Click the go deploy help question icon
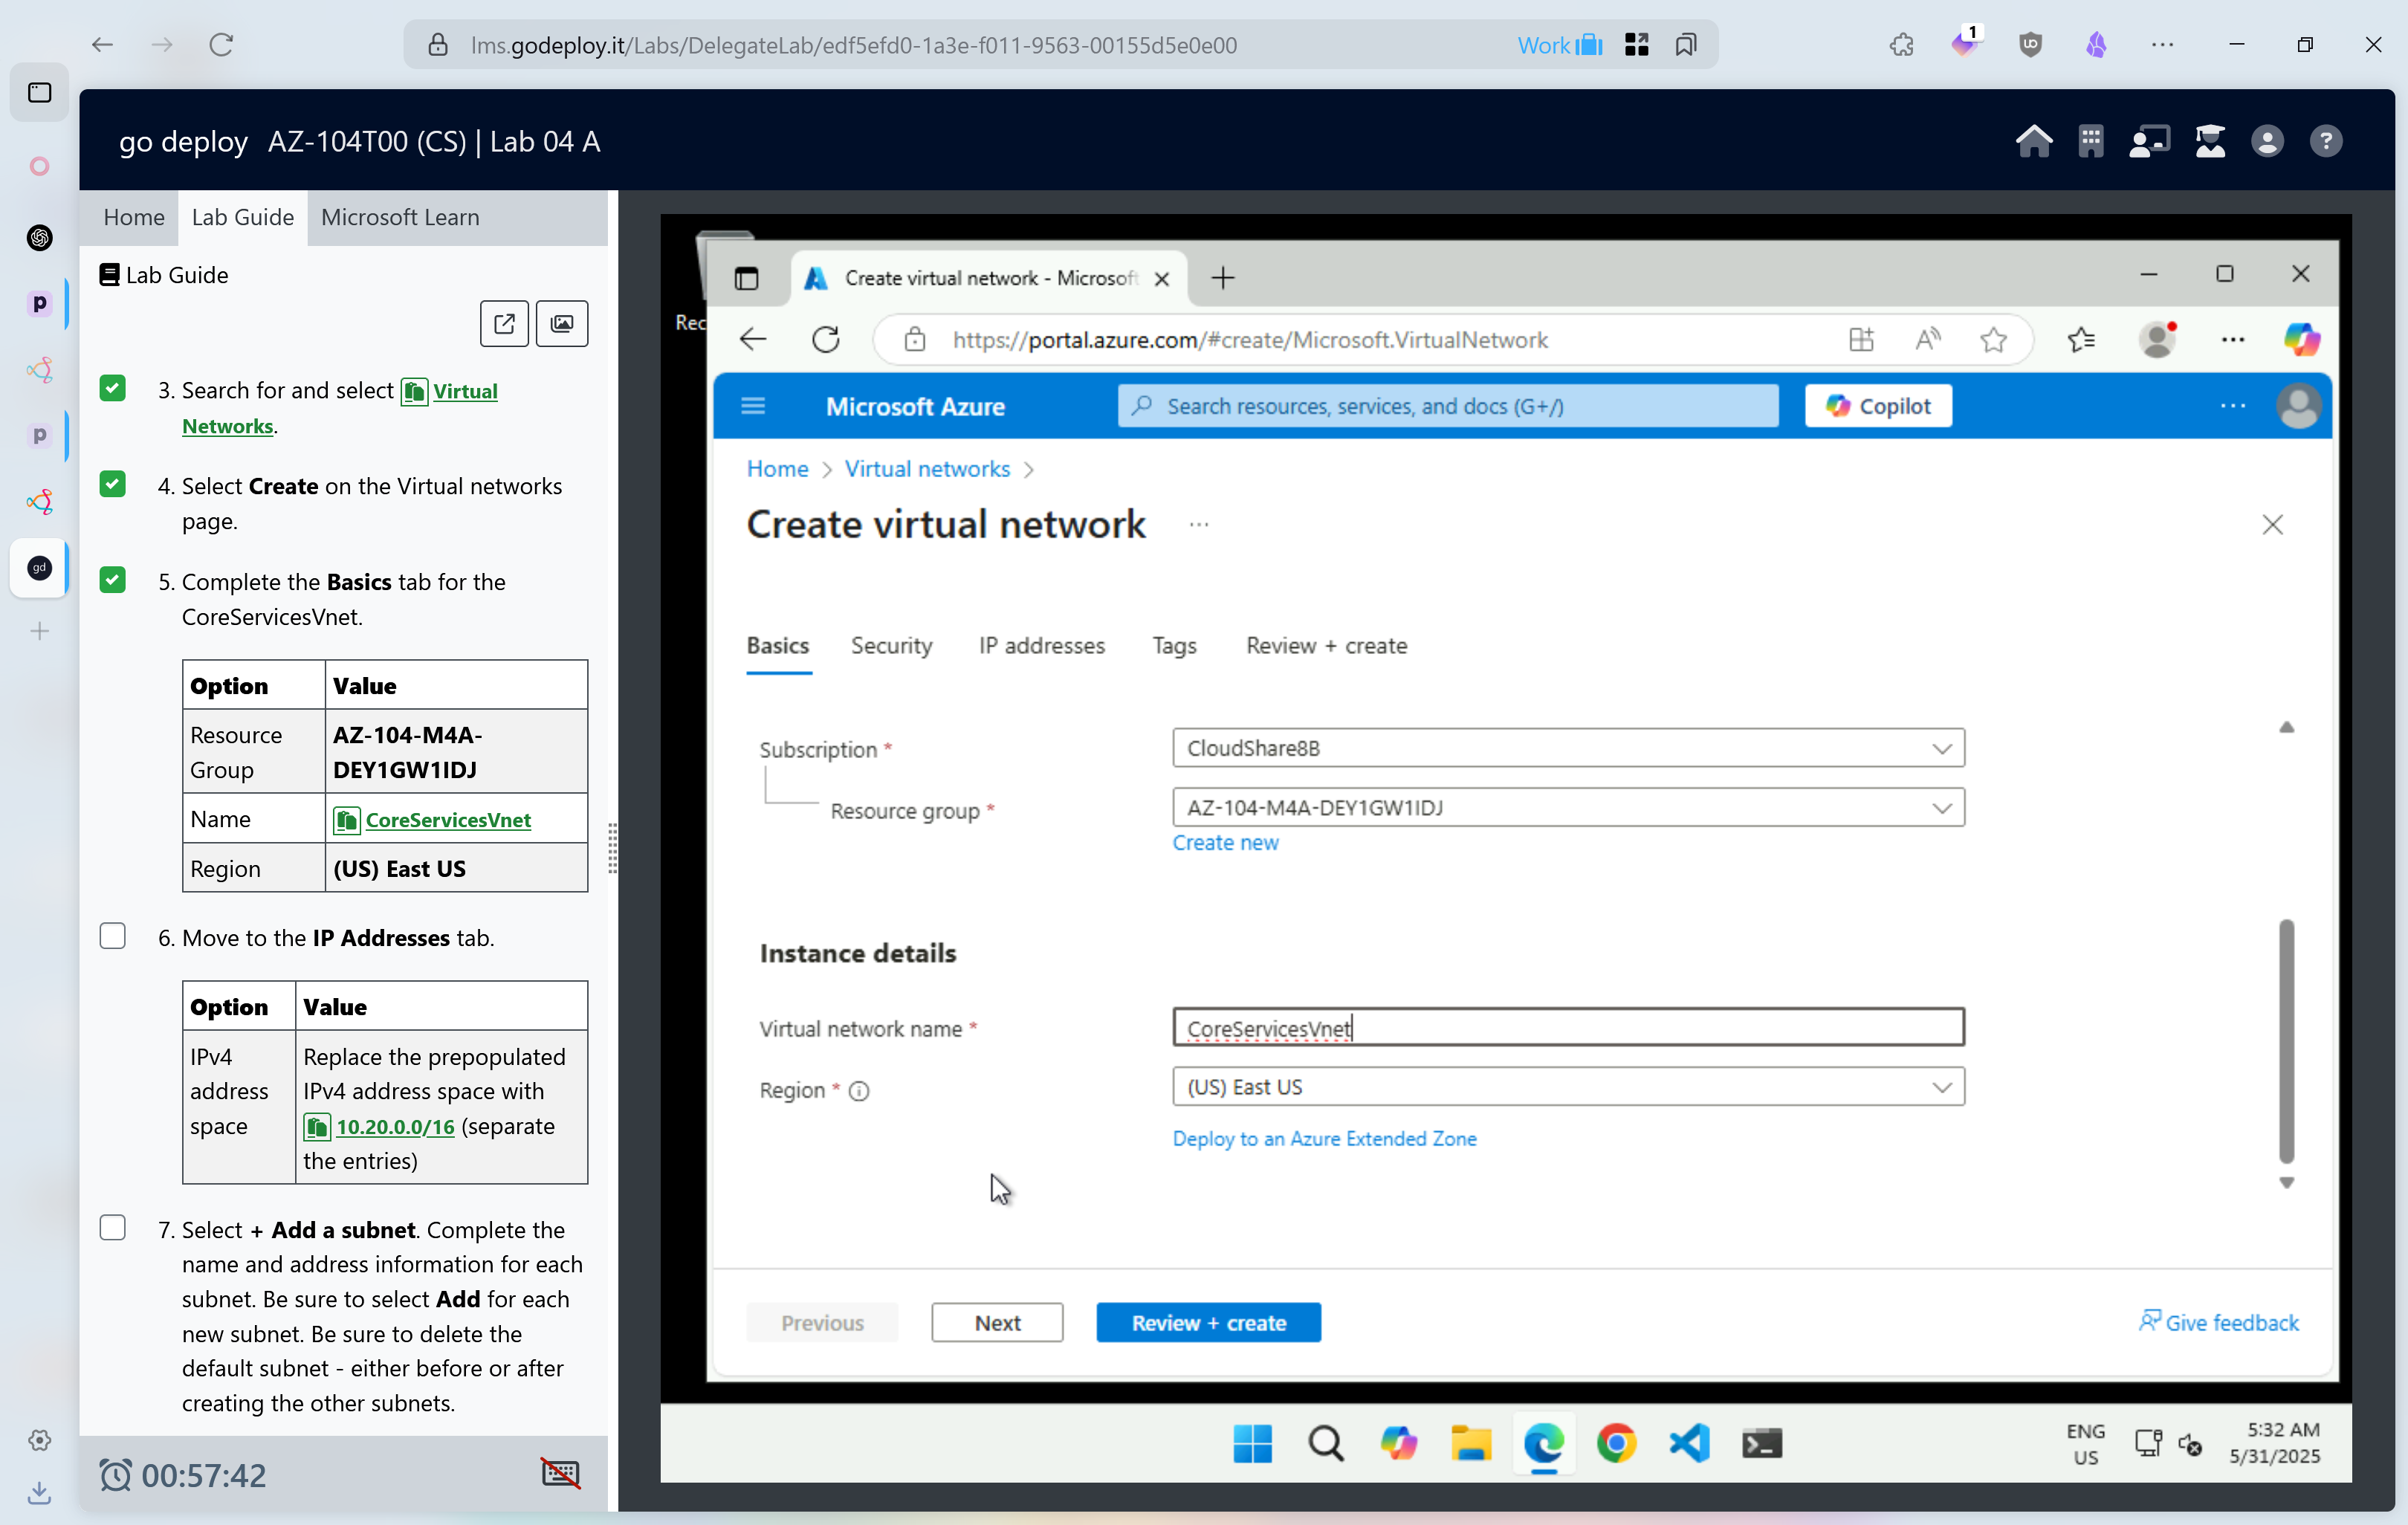 (x=2326, y=141)
